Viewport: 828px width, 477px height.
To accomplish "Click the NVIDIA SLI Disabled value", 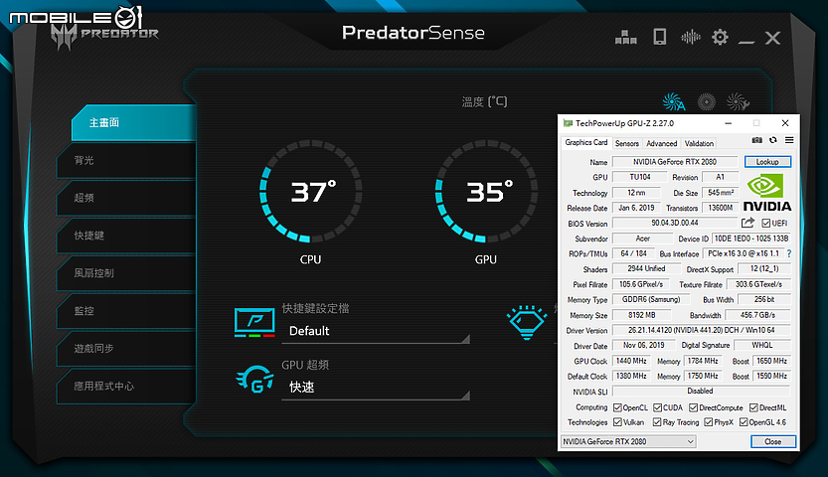I will (x=702, y=391).
